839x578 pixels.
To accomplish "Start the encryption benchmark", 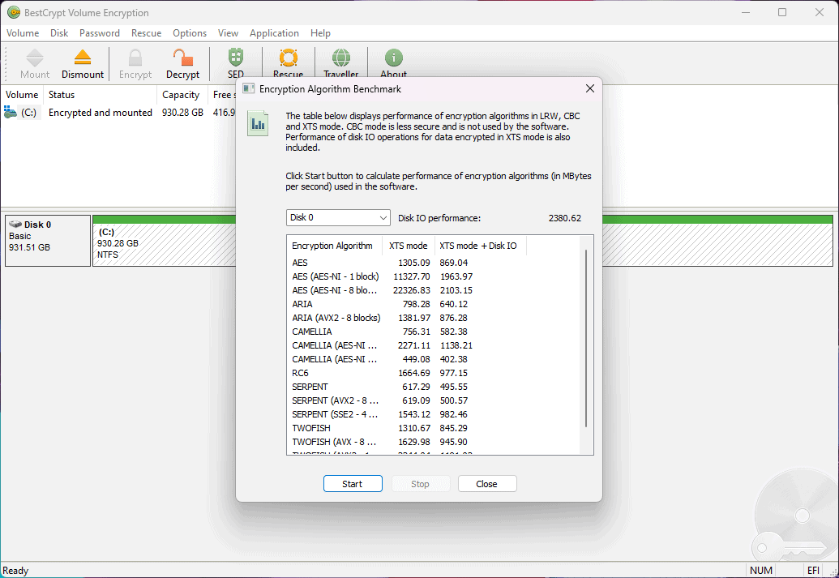I will tap(353, 484).
